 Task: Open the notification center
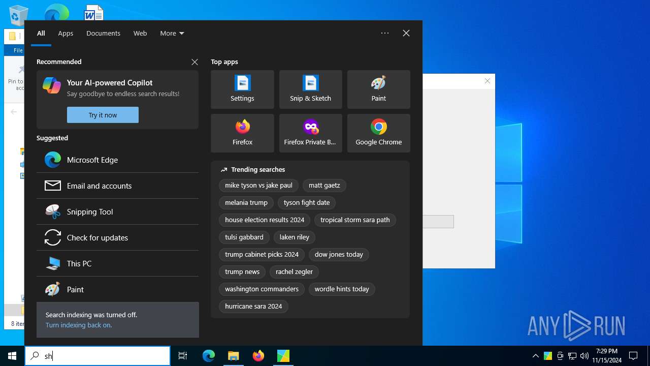tap(633, 356)
